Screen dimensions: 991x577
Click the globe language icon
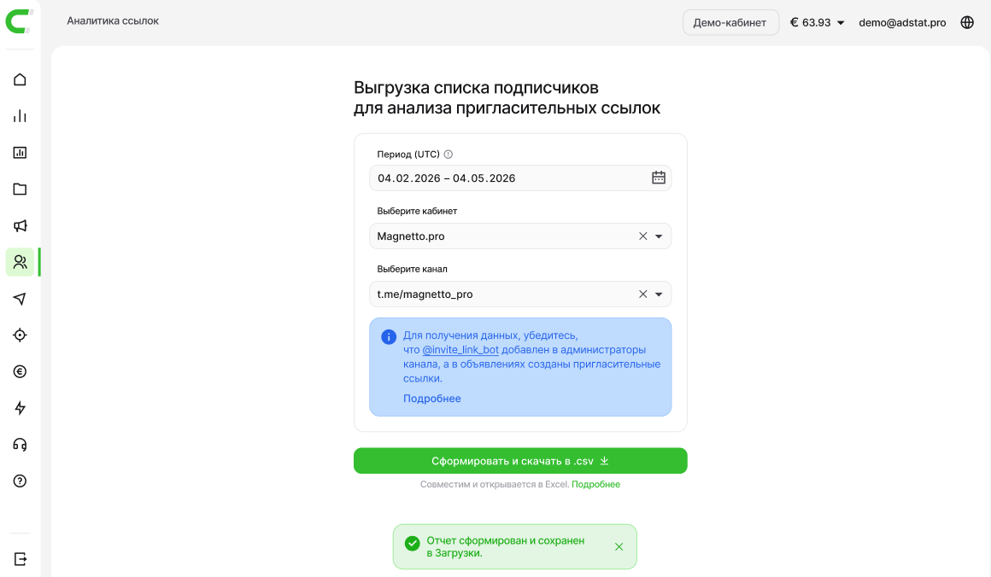coord(967,22)
